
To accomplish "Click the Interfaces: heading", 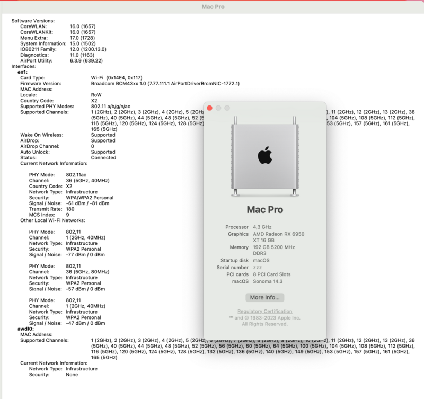I will pos(23,66).
